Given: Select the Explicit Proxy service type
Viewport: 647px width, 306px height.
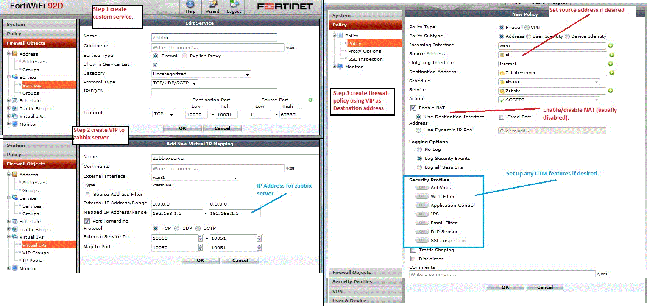Looking at the screenshot, I should 184,56.
